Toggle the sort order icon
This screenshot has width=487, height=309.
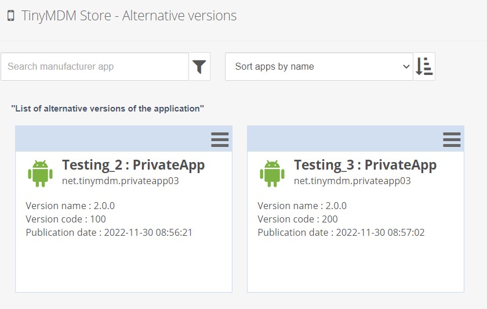pyautogui.click(x=424, y=67)
